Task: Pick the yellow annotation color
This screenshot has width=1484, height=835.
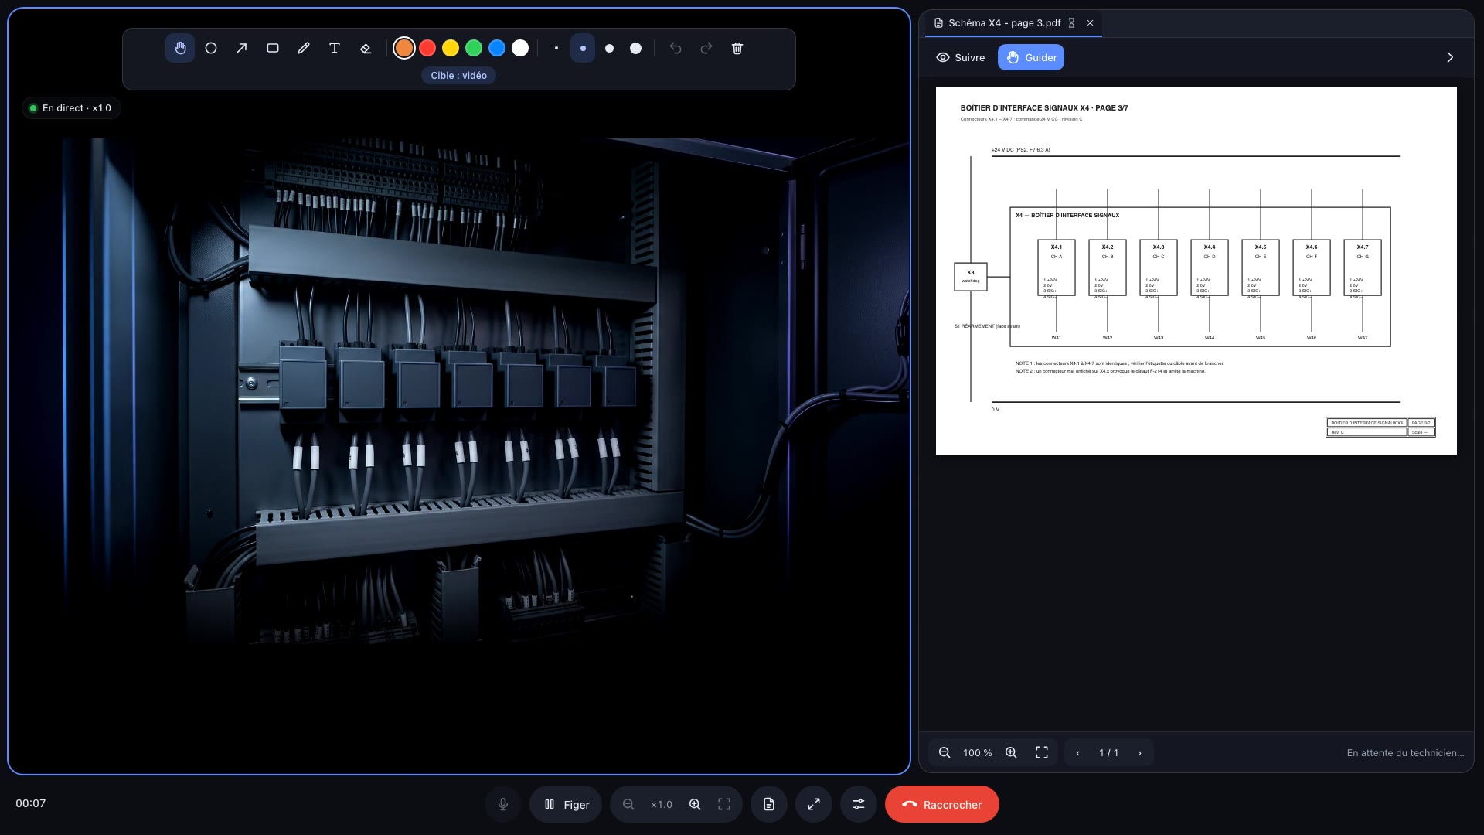Action: (451, 48)
